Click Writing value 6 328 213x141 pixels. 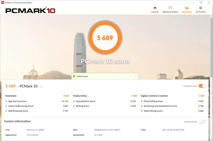[x=133, y=106]
